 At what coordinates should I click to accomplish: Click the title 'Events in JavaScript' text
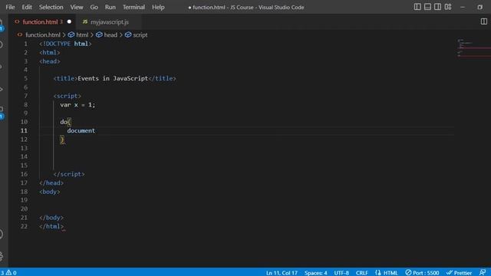[x=113, y=78]
